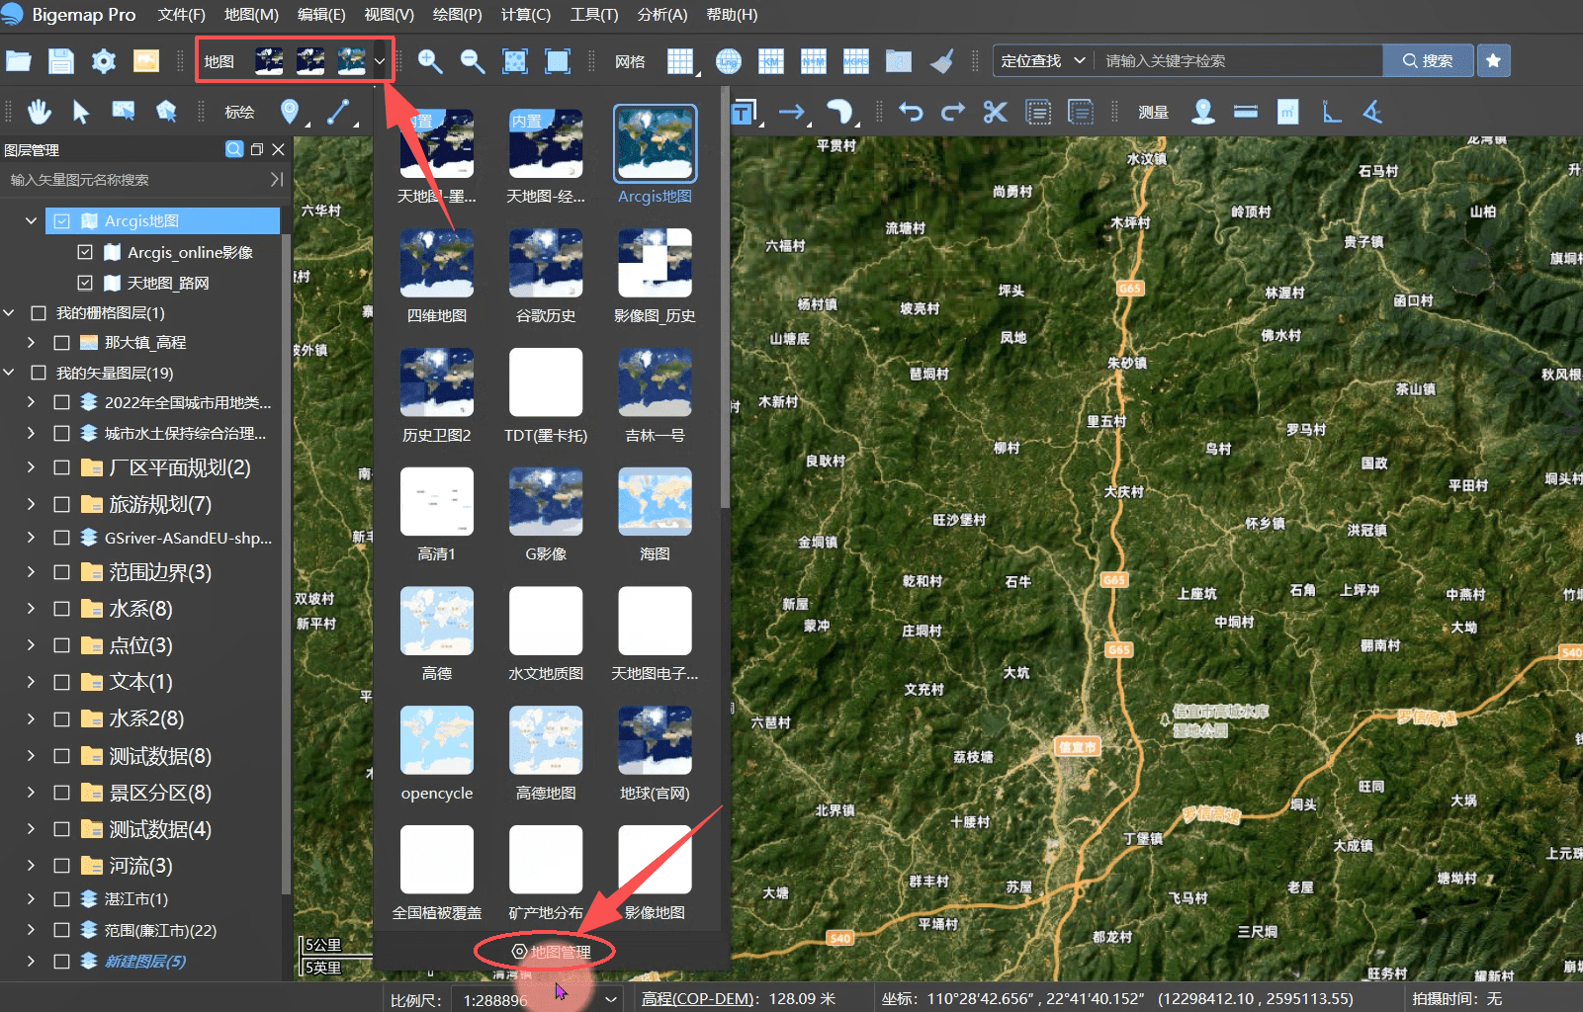Image resolution: width=1583 pixels, height=1012 pixels.
Task: Click the zoom in magnifier
Action: [x=430, y=61]
